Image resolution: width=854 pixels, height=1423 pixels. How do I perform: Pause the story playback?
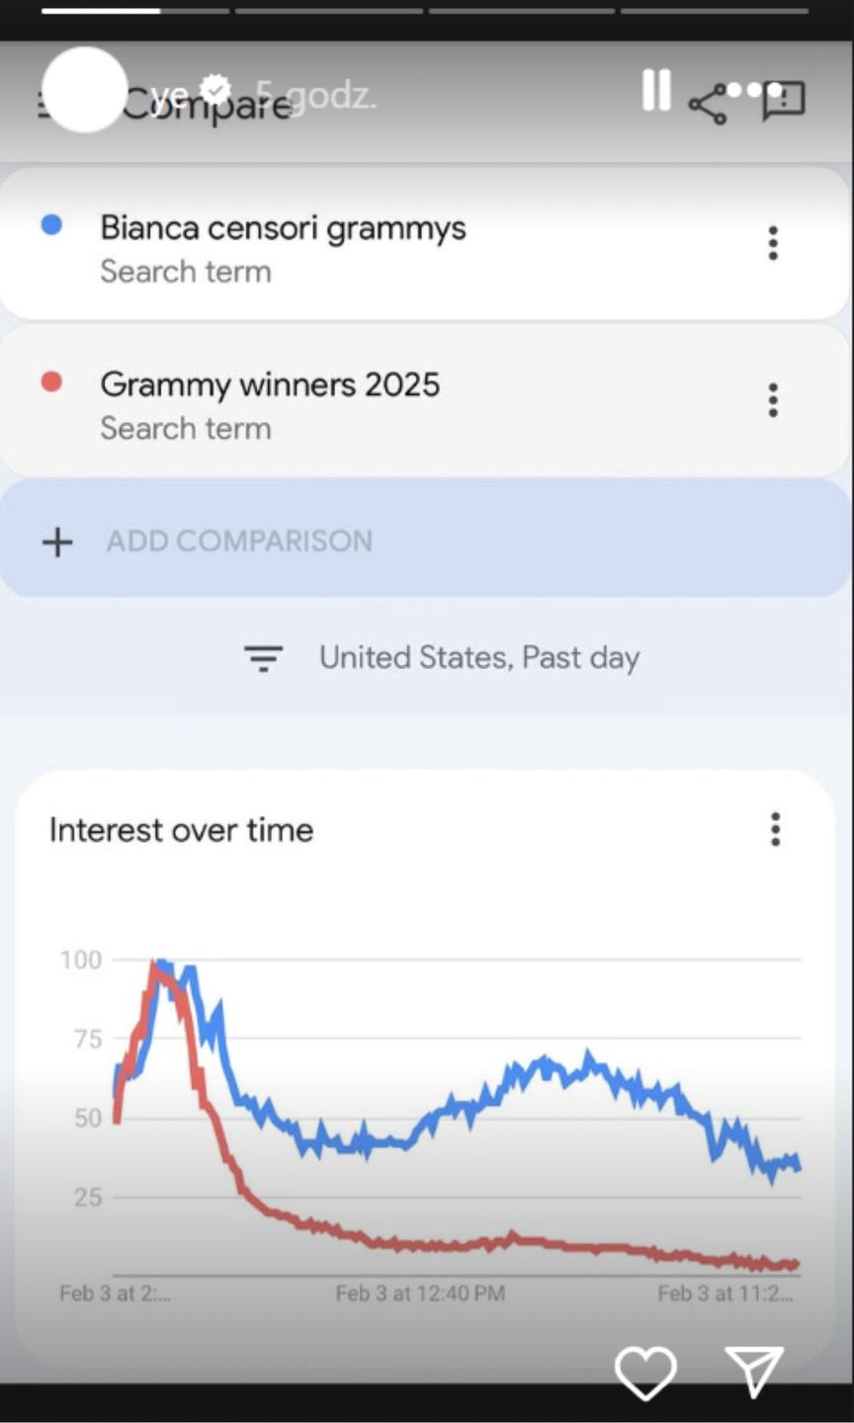[656, 90]
